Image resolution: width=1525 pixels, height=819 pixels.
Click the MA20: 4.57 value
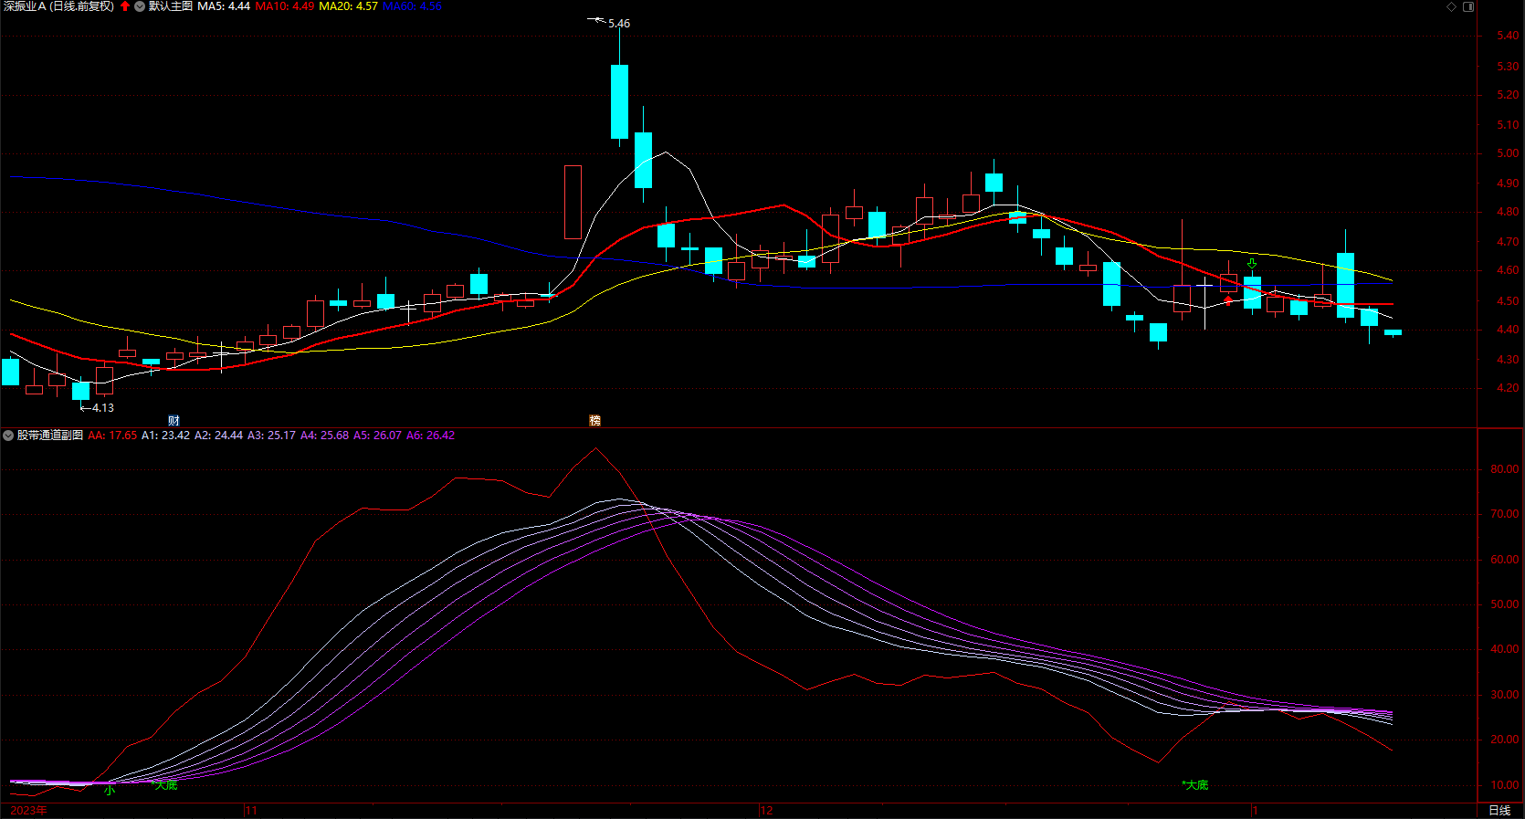point(348,6)
